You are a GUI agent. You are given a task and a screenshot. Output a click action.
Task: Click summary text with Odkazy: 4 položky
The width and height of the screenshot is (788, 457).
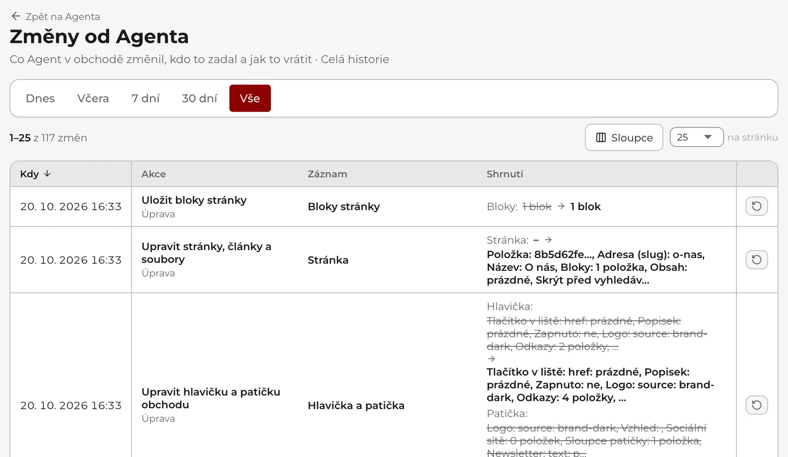coord(600,385)
